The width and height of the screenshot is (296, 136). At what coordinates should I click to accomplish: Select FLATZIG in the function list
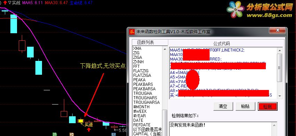point(141,71)
